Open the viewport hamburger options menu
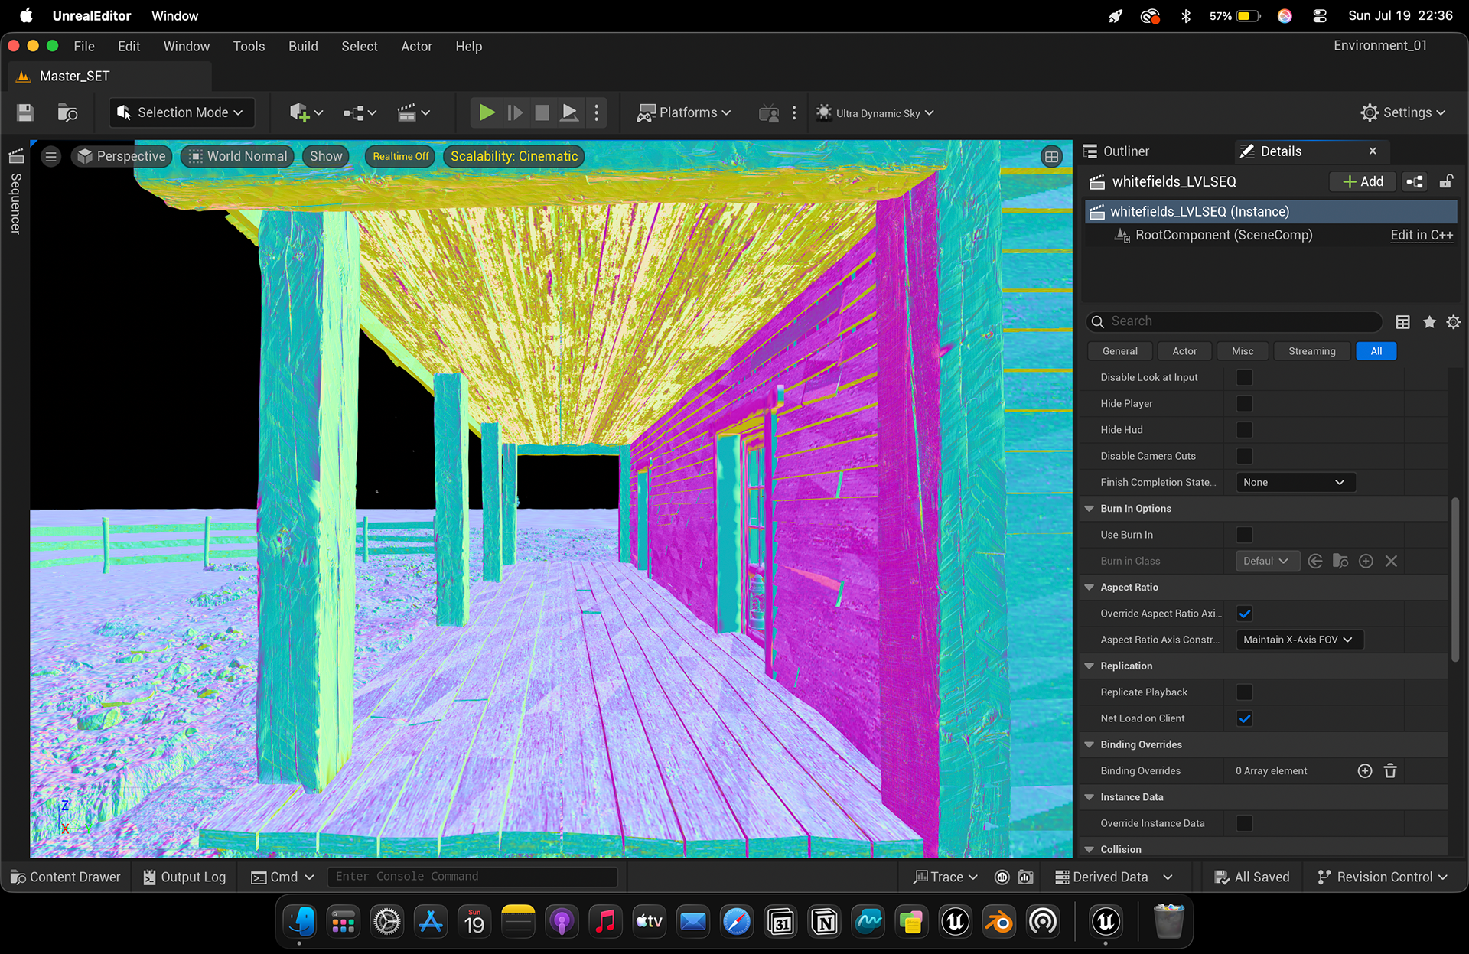 [51, 157]
